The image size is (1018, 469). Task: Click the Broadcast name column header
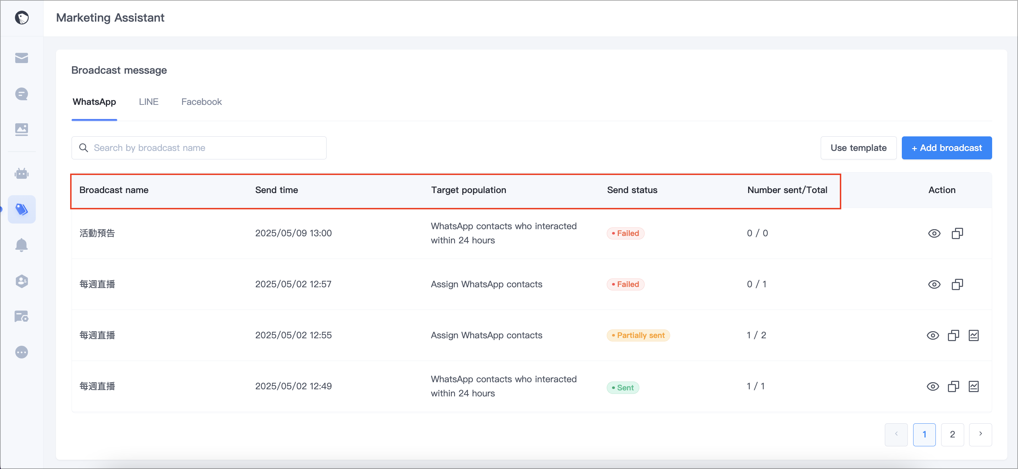pyautogui.click(x=114, y=190)
